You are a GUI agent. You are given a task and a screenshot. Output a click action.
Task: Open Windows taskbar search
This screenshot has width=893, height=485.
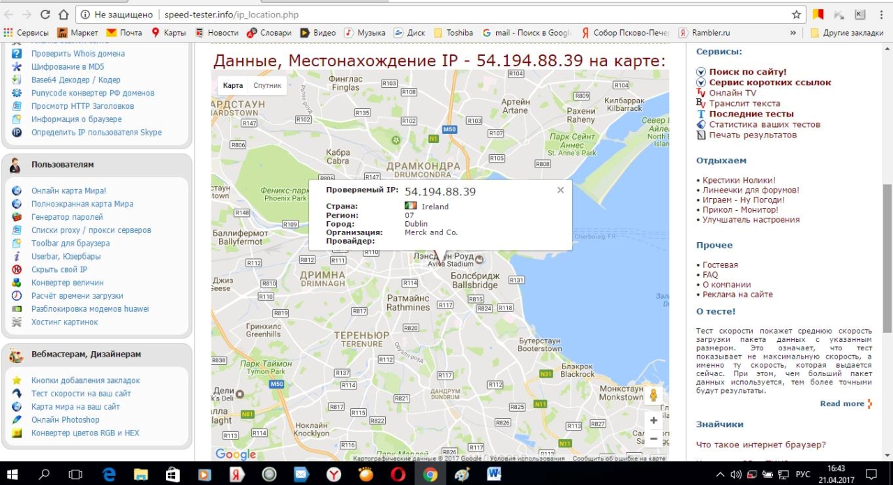click(45, 475)
